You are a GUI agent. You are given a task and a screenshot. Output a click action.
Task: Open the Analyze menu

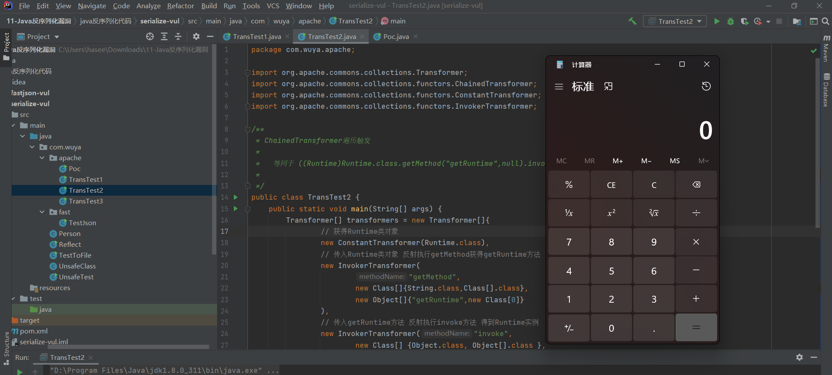click(148, 6)
